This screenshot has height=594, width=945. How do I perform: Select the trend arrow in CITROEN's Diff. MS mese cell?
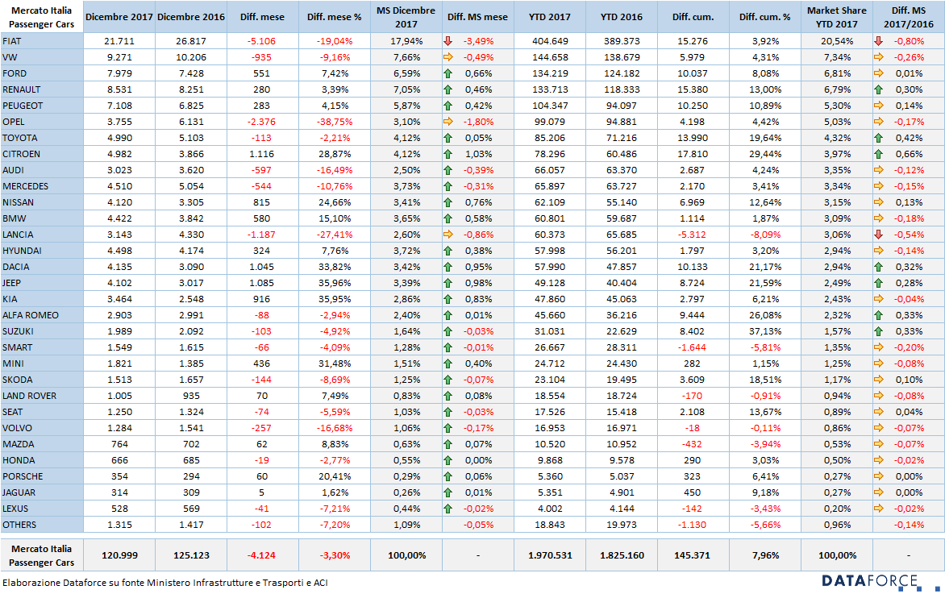tap(448, 154)
